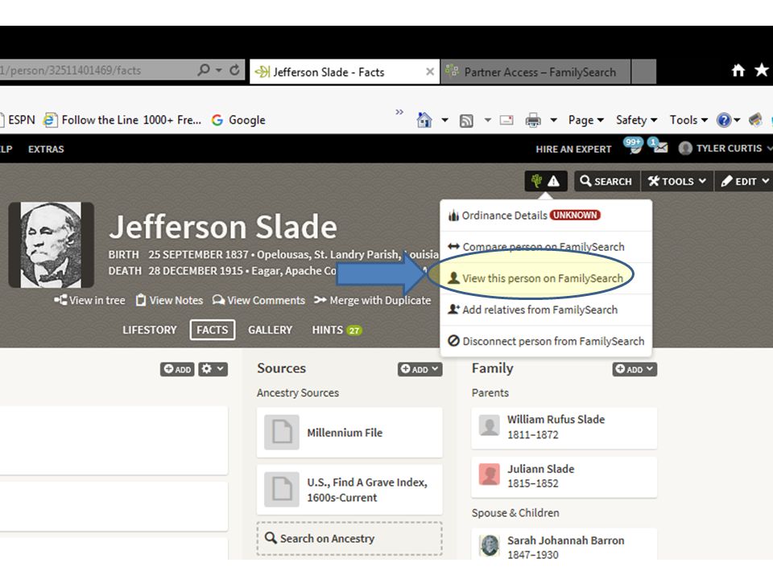Open the Safety toolbar menu
The height and width of the screenshot is (579, 773).
coord(636,120)
